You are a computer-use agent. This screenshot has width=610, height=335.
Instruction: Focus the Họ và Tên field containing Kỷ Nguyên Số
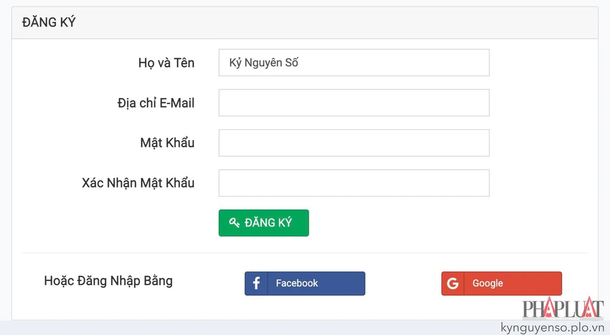(x=354, y=63)
